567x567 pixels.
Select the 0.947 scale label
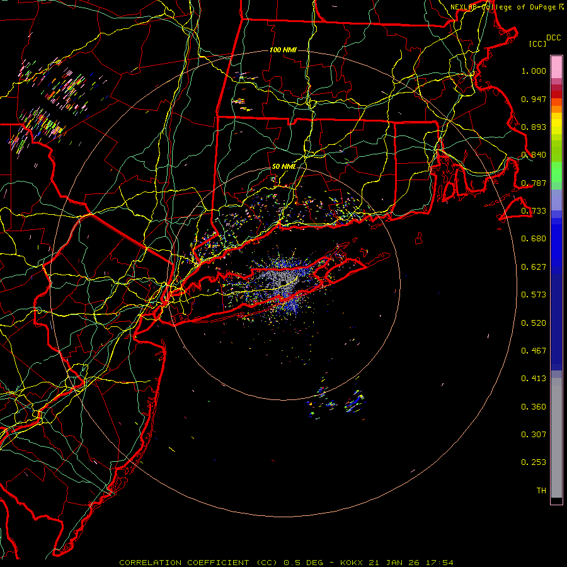pos(534,99)
